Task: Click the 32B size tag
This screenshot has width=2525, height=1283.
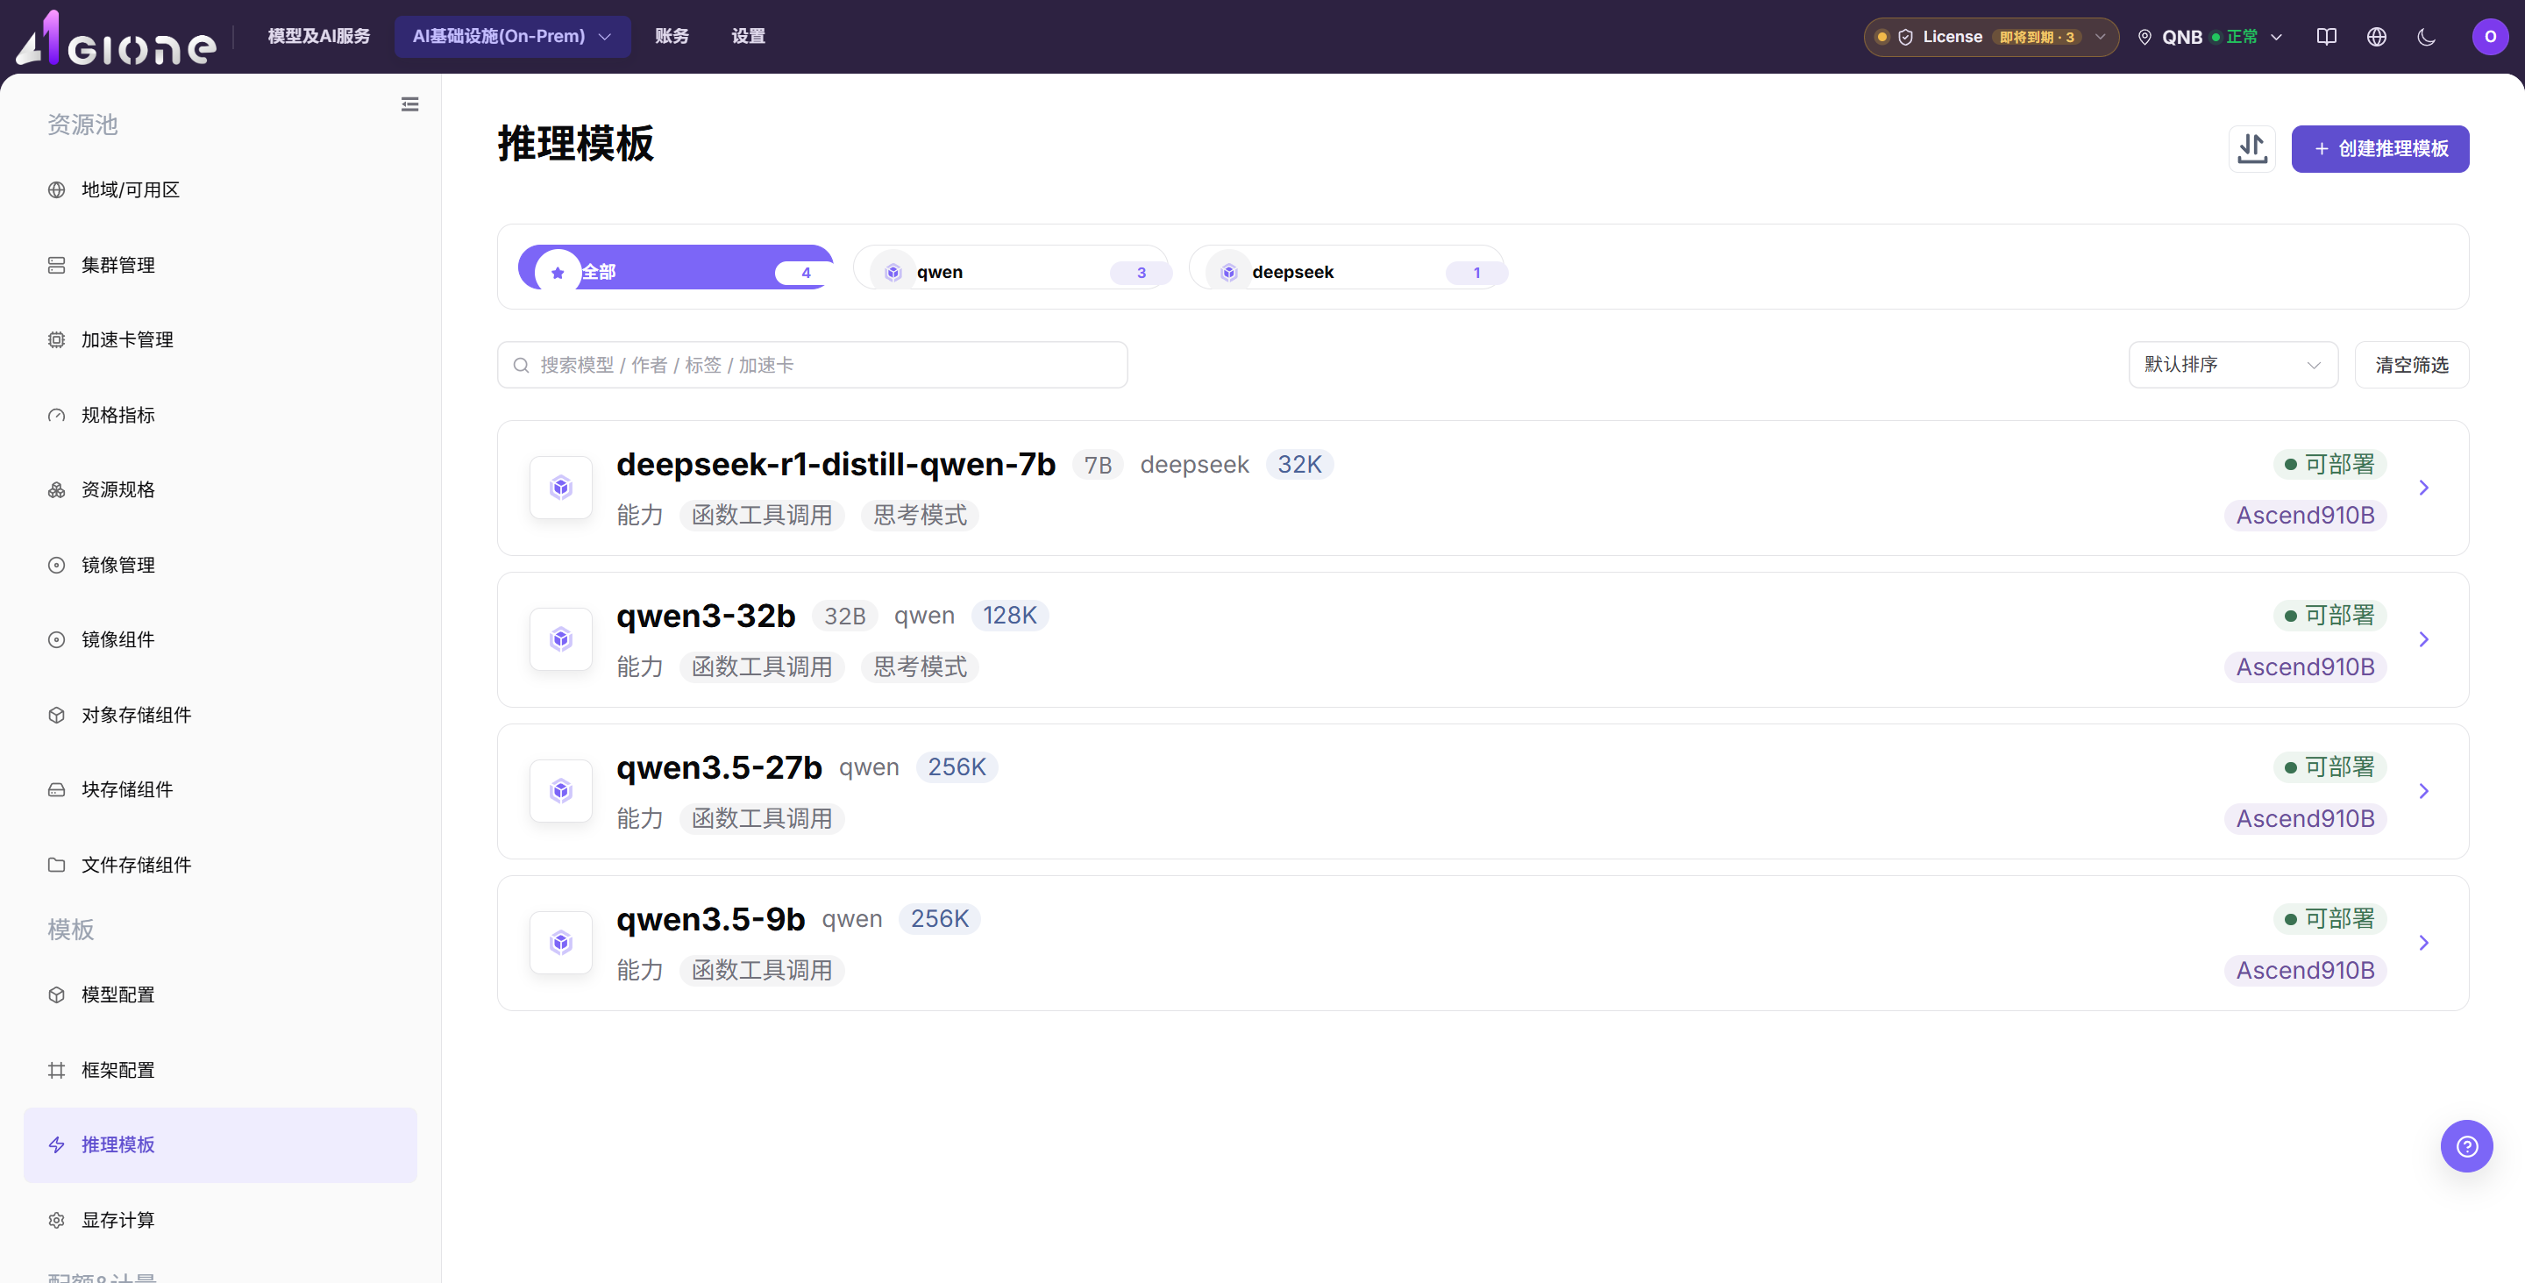Action: (844, 616)
